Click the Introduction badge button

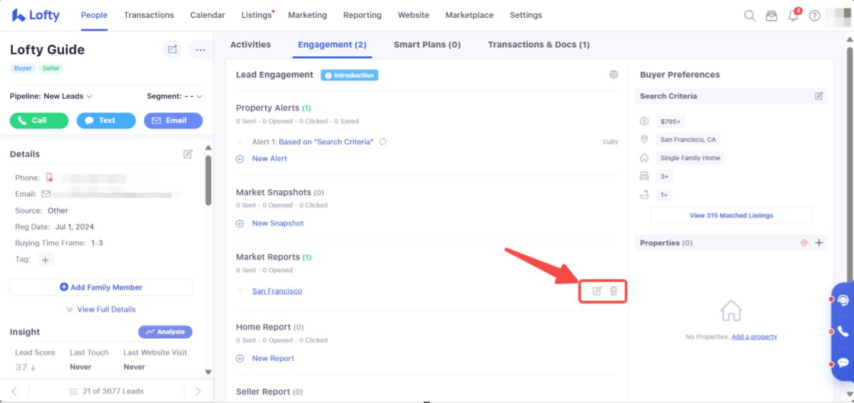coord(349,75)
